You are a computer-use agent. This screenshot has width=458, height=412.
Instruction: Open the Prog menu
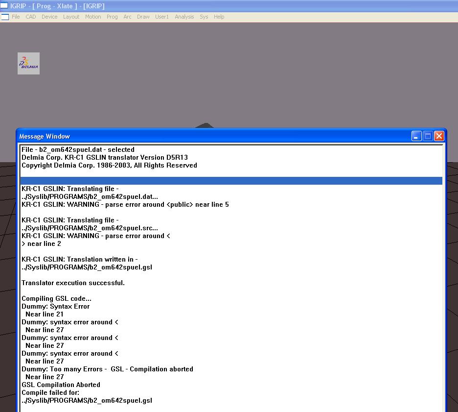point(112,17)
